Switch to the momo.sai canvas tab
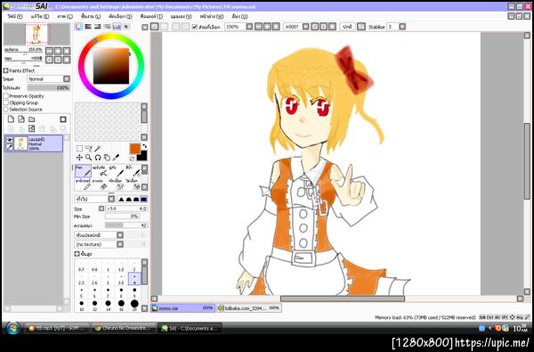Image resolution: width=534 pixels, height=352 pixels. (x=182, y=308)
